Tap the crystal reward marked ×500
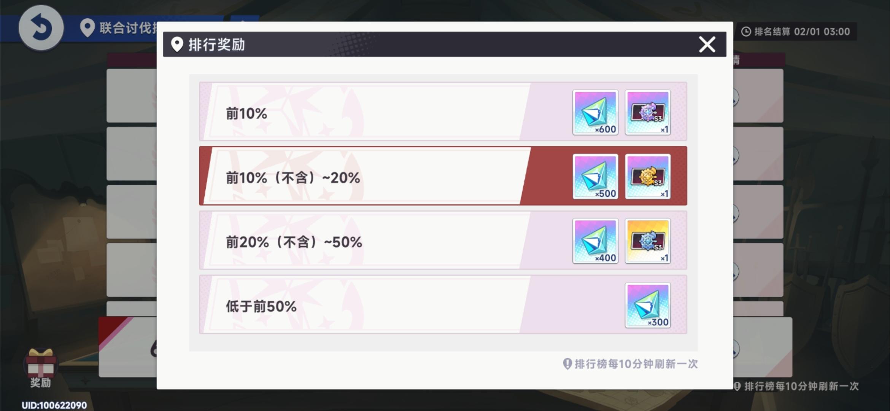Image resolution: width=890 pixels, height=411 pixels. [x=595, y=177]
